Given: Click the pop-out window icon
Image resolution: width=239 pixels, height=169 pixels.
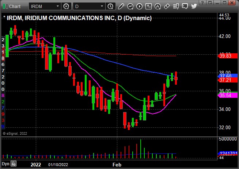Looking at the screenshot, I should point(210,3).
